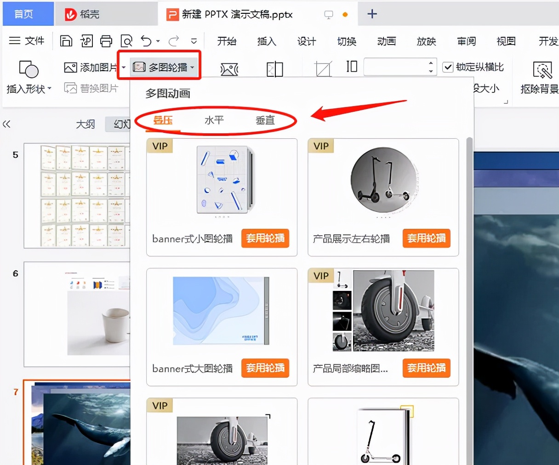This screenshot has height=465, width=559.
Task: Click 套用轮播 for 产品展示左右轮播 template
Action: click(426, 238)
